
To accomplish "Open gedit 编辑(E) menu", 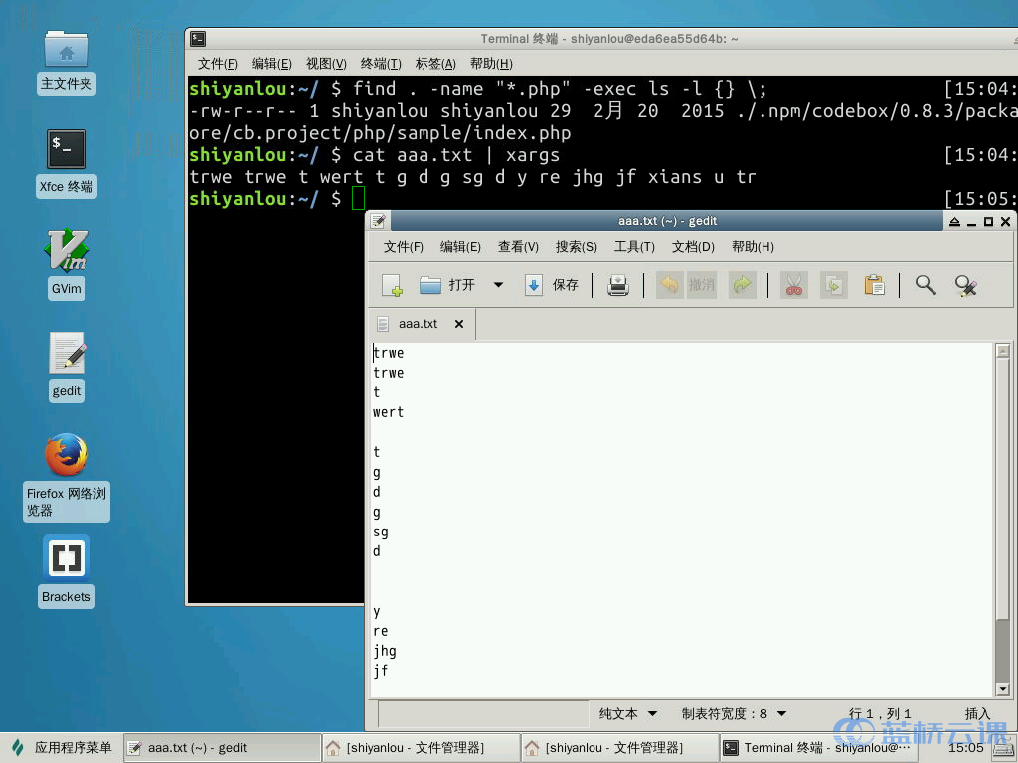I will pos(460,247).
